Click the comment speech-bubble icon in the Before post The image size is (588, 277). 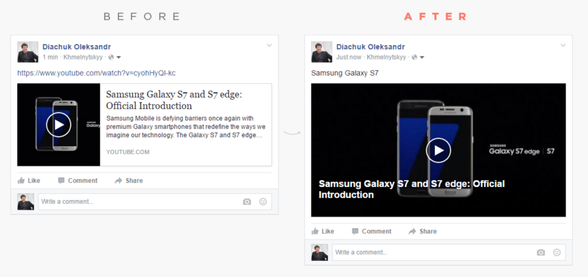61,181
